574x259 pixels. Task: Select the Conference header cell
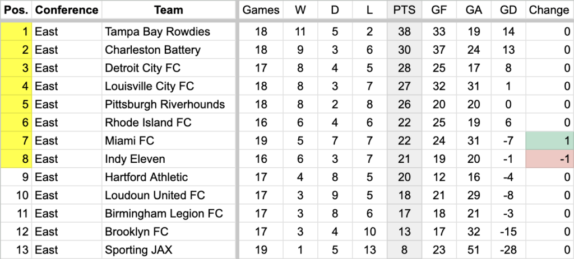click(x=67, y=10)
